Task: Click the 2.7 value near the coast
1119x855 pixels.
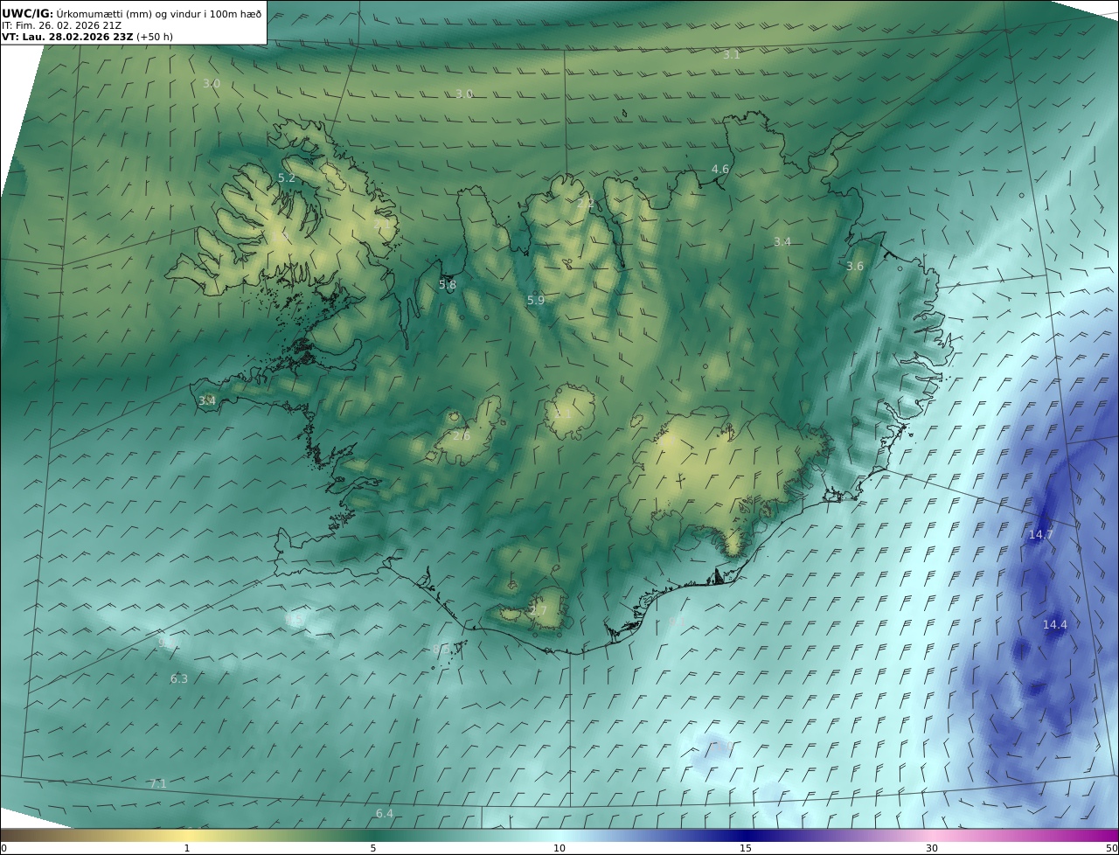Action: click(539, 610)
